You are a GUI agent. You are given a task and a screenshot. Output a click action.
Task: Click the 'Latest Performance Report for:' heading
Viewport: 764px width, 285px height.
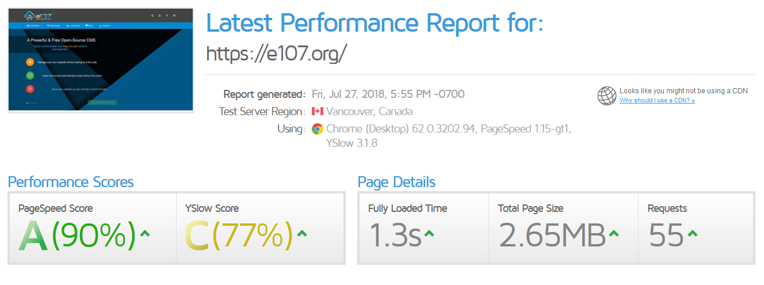375,22
